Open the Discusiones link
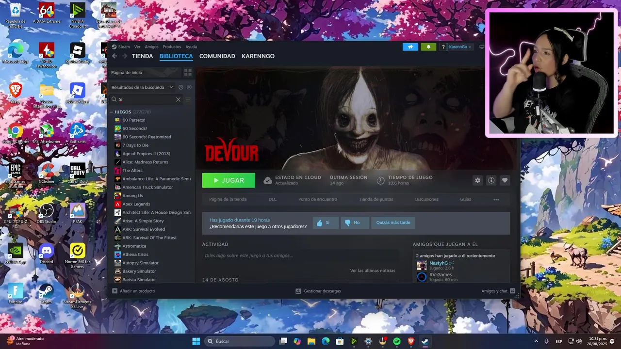This screenshot has width=621, height=349. pyautogui.click(x=426, y=199)
